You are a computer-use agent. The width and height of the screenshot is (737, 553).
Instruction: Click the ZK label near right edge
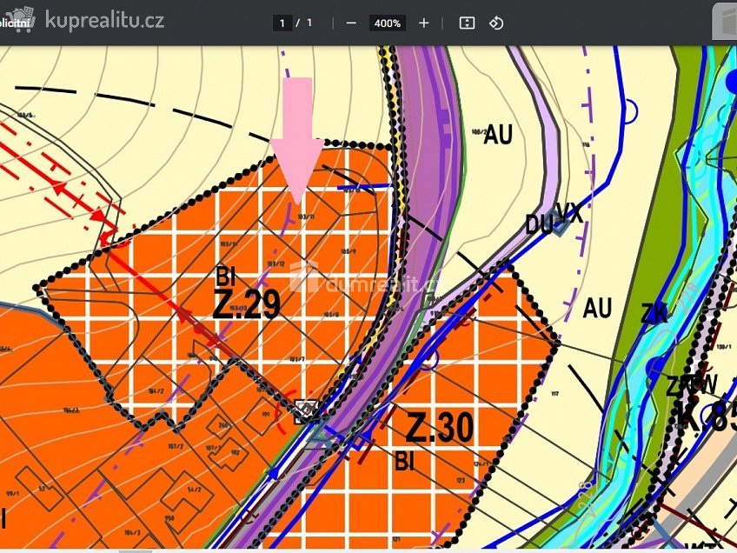654,311
